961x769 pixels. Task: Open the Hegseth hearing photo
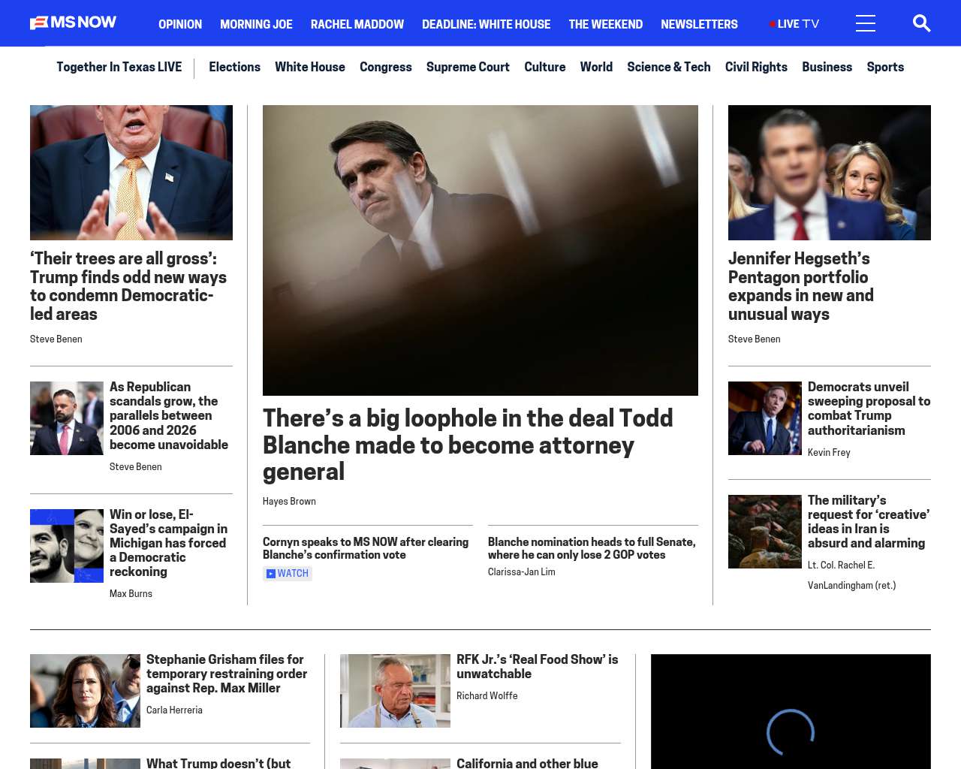pyautogui.click(x=830, y=173)
